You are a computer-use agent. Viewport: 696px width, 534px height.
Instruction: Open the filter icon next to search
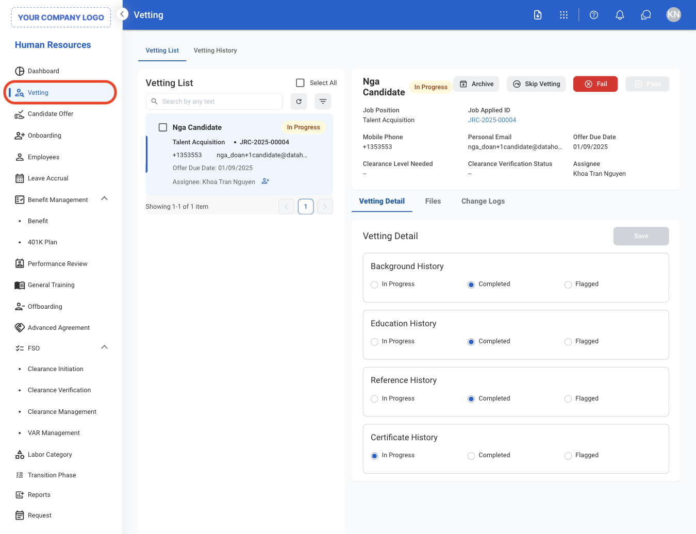coord(323,102)
